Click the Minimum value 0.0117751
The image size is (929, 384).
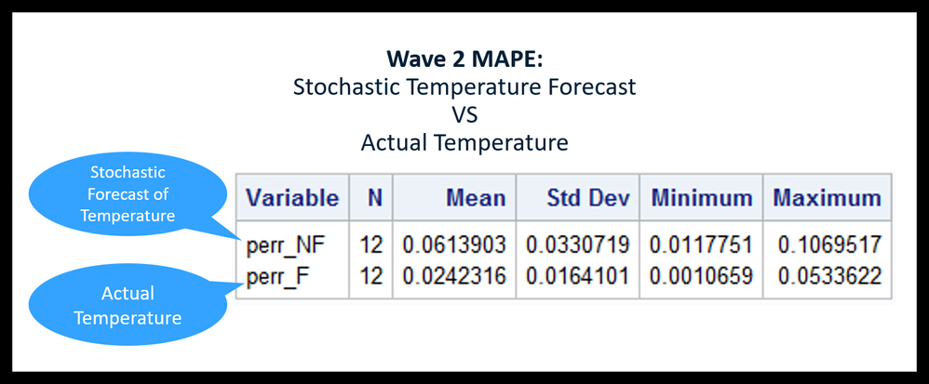701,246
